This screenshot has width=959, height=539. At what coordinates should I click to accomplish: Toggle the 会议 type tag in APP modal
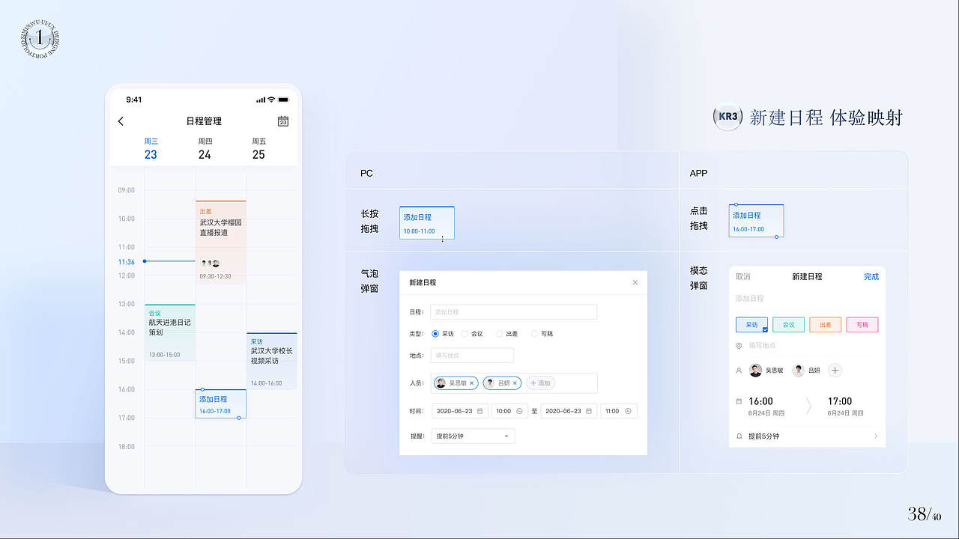click(x=788, y=325)
